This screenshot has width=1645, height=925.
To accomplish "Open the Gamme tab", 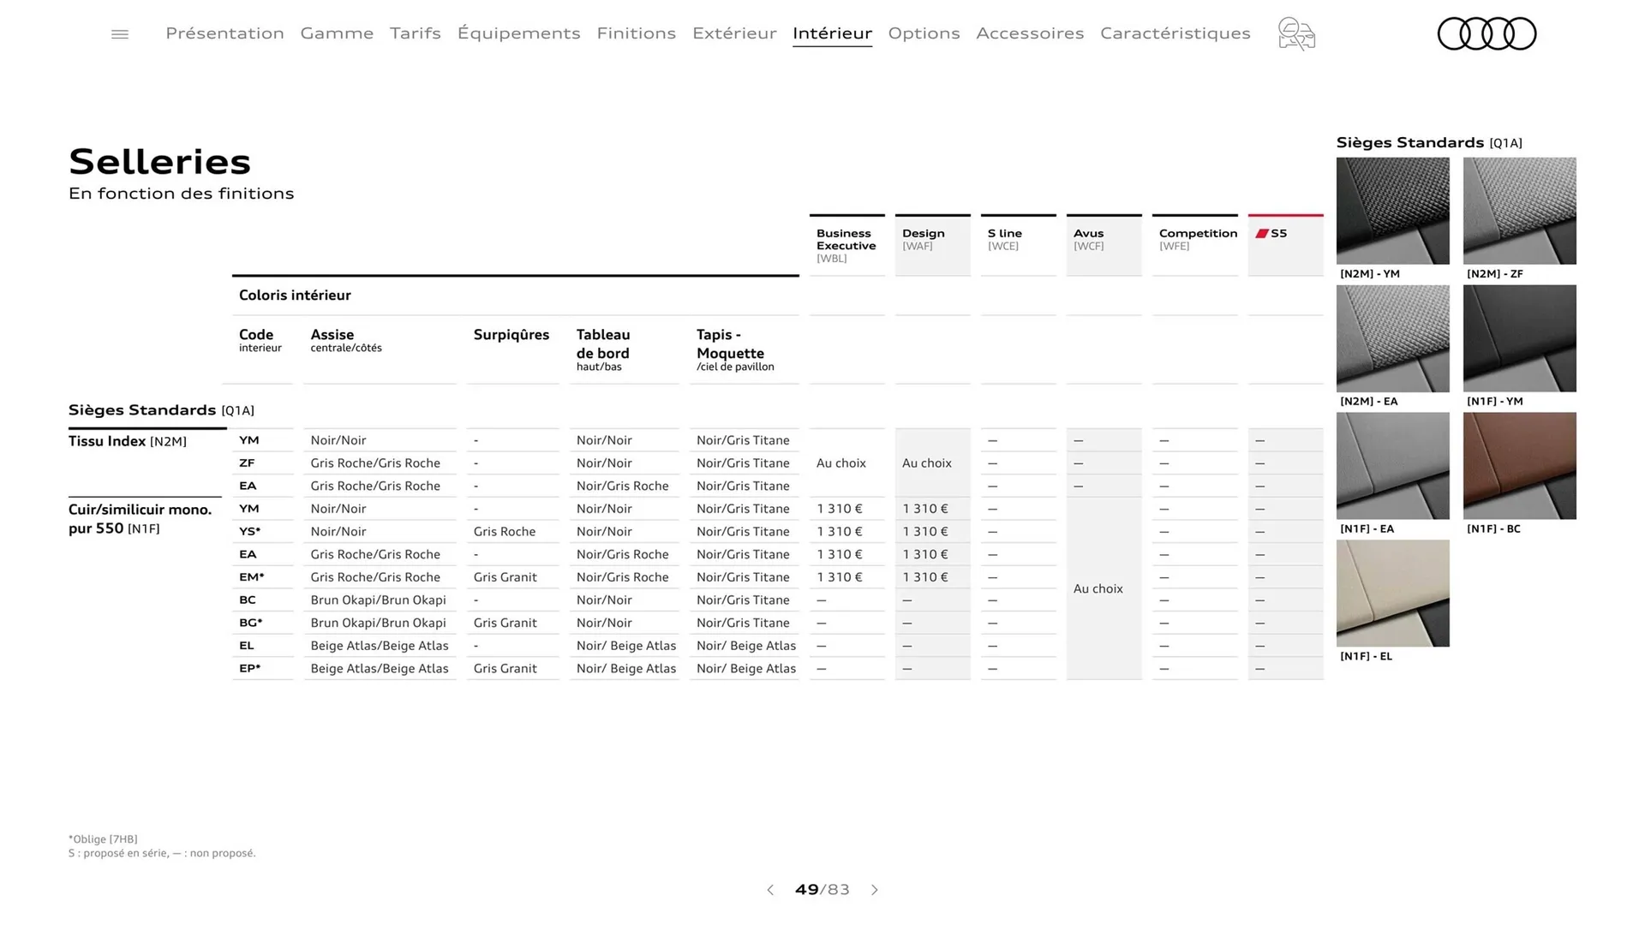I will tap(337, 33).
